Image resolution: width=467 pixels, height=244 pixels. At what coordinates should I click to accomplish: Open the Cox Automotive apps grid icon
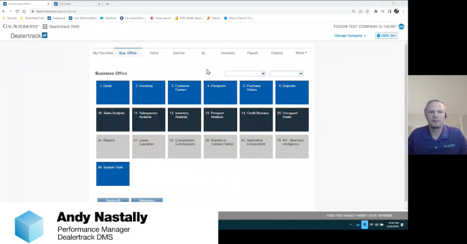tap(45, 26)
